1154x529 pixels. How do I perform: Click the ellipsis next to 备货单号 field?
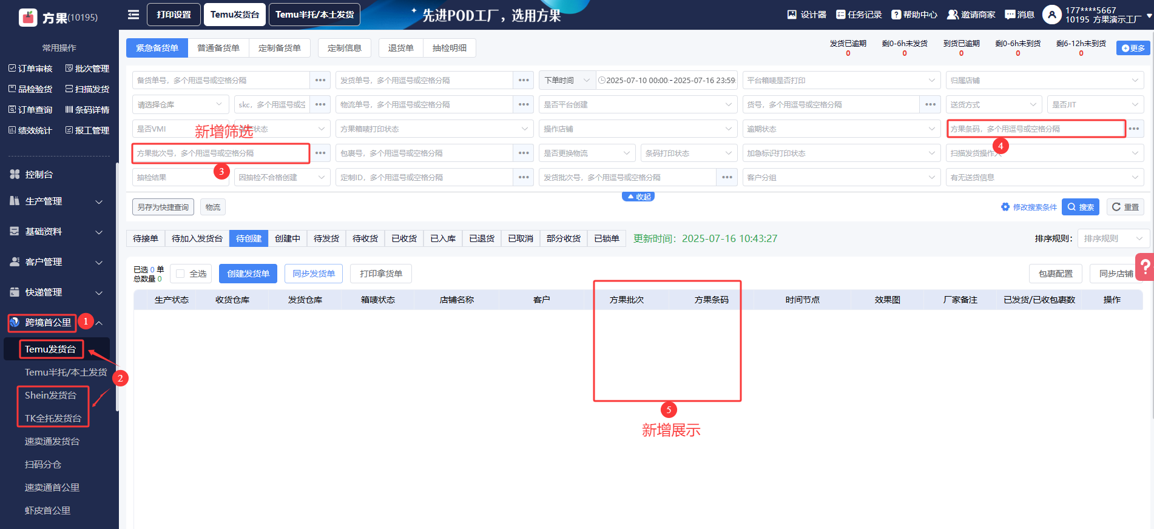tap(320, 80)
